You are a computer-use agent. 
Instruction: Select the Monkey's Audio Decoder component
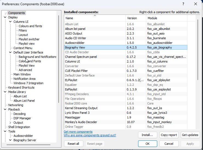coord(81,122)
